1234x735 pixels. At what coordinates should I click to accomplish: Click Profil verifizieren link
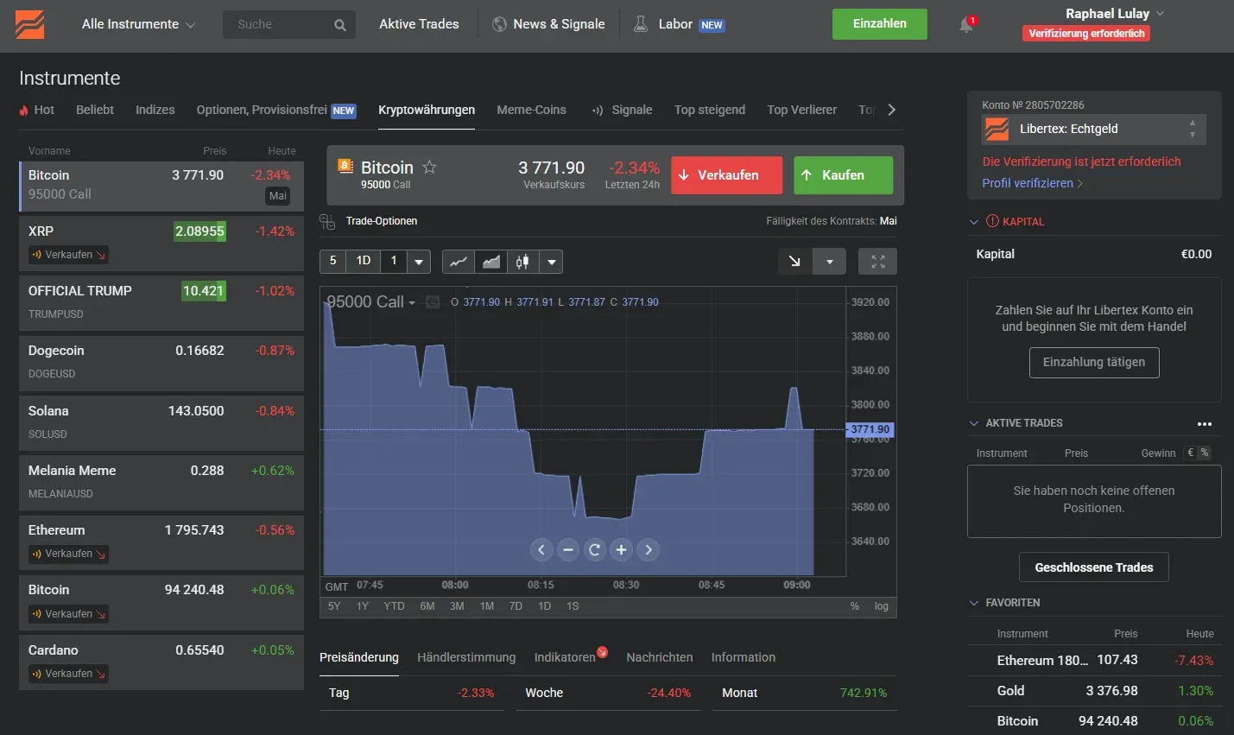pos(1032,183)
